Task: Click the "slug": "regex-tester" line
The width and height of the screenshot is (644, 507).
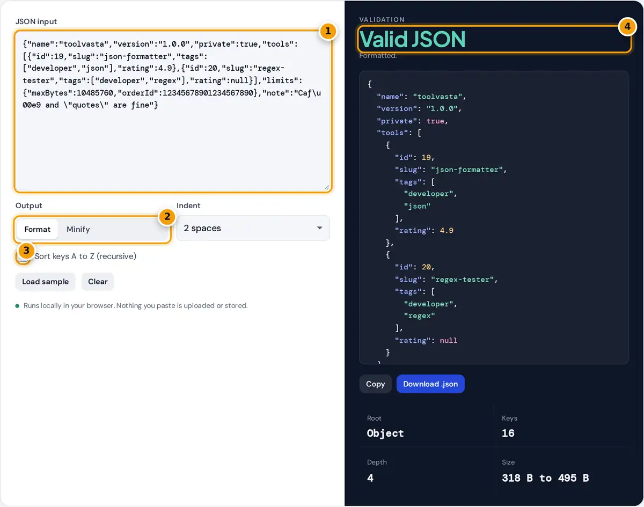Action: pos(447,280)
